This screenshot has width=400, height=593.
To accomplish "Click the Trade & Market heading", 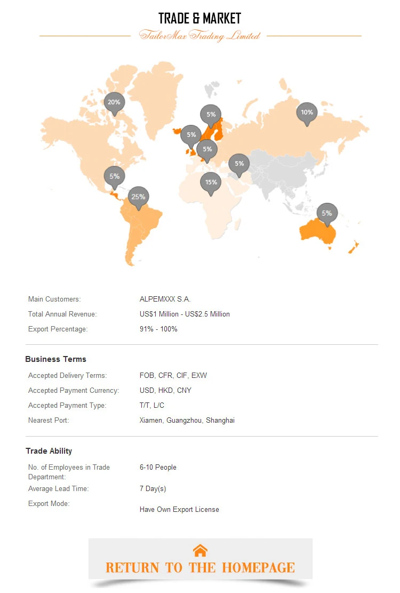I will pyautogui.click(x=199, y=18).
